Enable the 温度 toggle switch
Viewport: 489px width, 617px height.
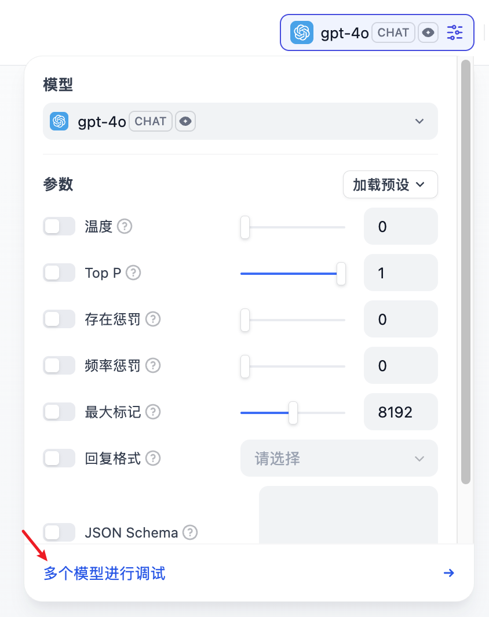tap(59, 226)
